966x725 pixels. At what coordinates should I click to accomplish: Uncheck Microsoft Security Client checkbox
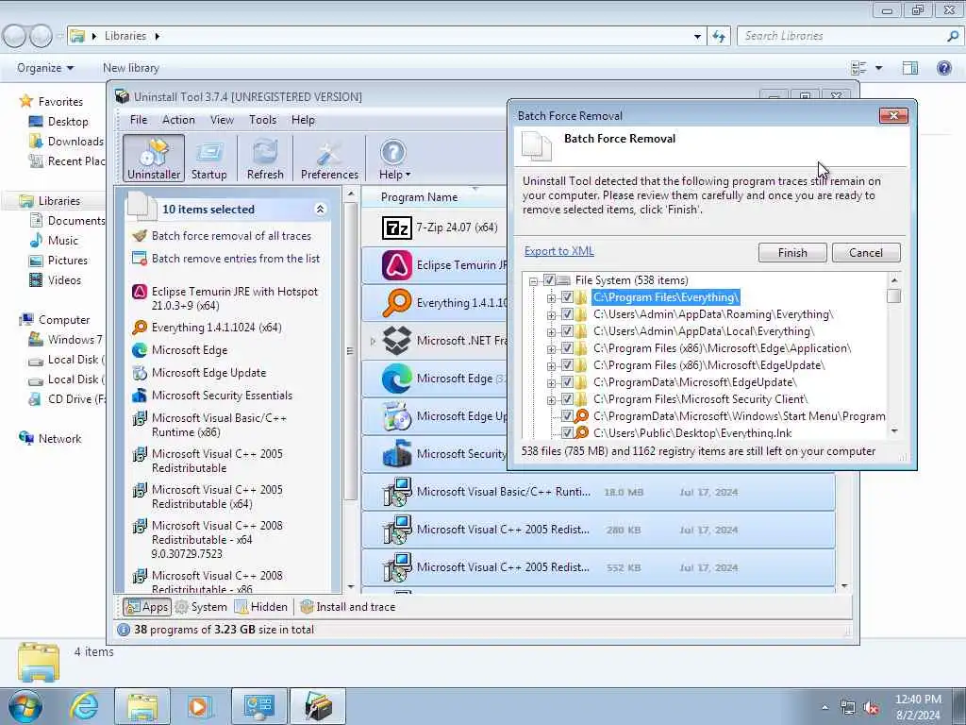567,399
